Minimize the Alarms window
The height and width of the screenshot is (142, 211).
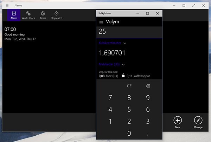pyautogui.click(x=174, y=6)
